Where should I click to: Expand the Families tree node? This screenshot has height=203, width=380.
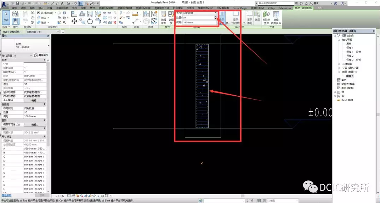tap(335, 92)
